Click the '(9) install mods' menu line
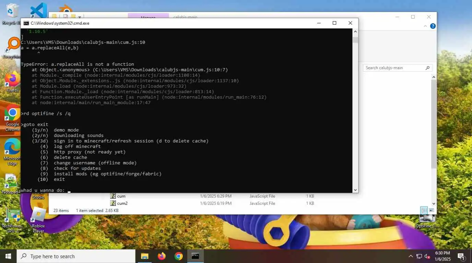Screen dimensions: 472x263 click(x=101, y=174)
